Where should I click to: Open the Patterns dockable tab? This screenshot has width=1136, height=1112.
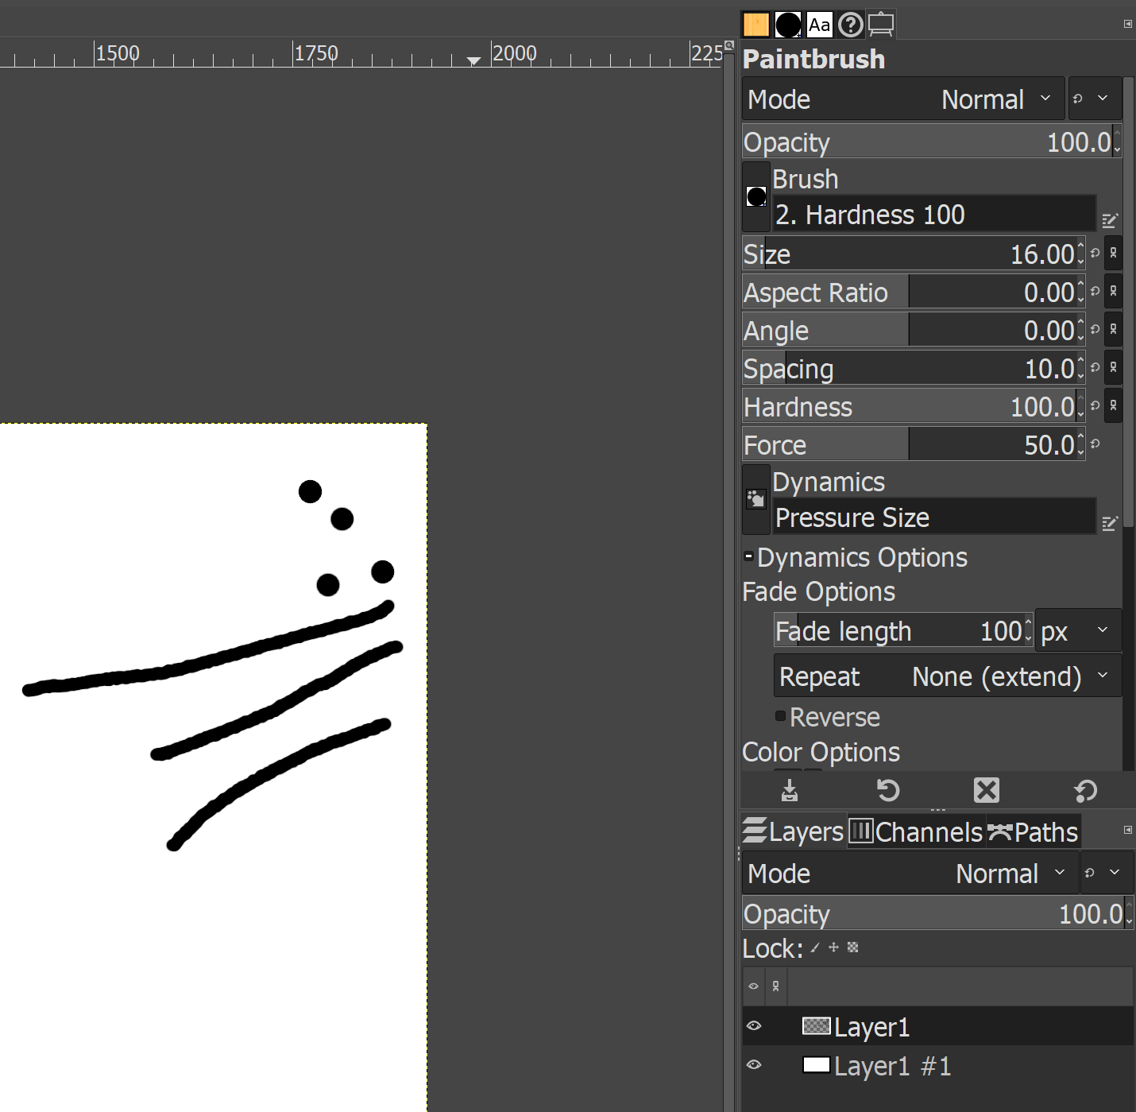coord(755,25)
